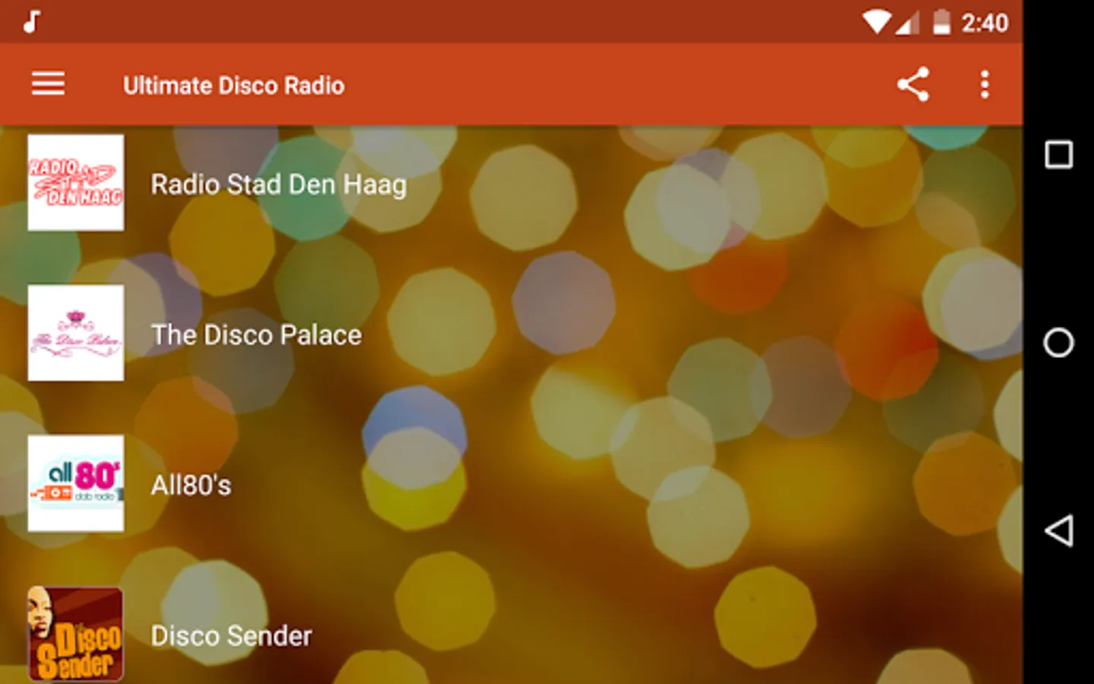The height and width of the screenshot is (684, 1094).
Task: Choose the Disco Sender station name
Action: coord(231,635)
